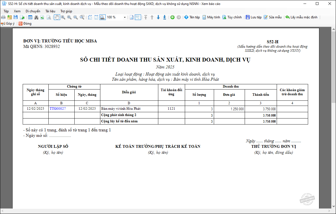This screenshot has width=336, height=214.
Task: Select the marquee zoom-to-area tool
Action: [82, 17]
